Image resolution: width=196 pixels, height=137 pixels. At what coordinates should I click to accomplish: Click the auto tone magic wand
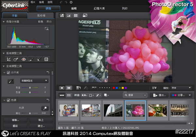point(44,108)
